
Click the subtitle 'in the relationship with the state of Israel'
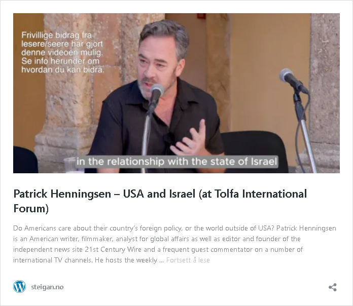click(x=176, y=162)
